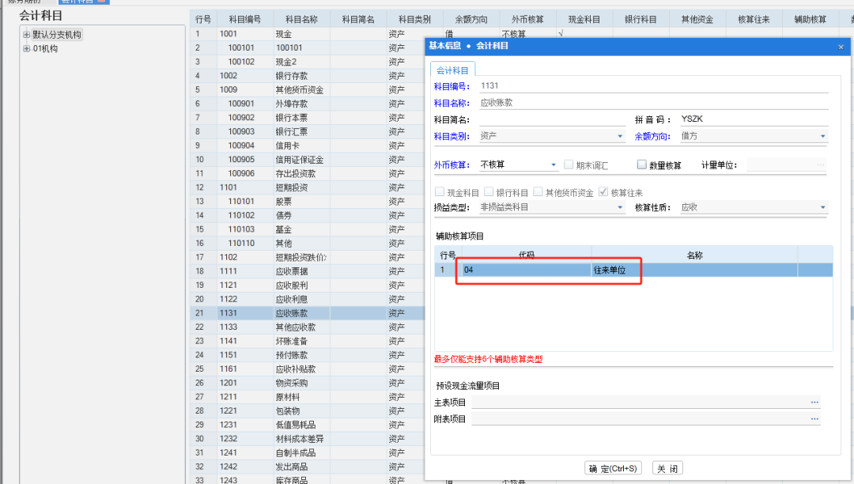Click the 核算往来 column header
The height and width of the screenshot is (484, 854).
[x=754, y=20]
